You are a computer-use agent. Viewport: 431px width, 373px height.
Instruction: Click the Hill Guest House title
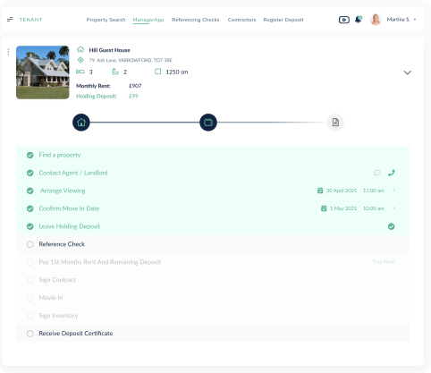pos(109,50)
